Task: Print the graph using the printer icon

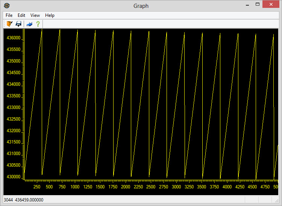Action: 29,24
